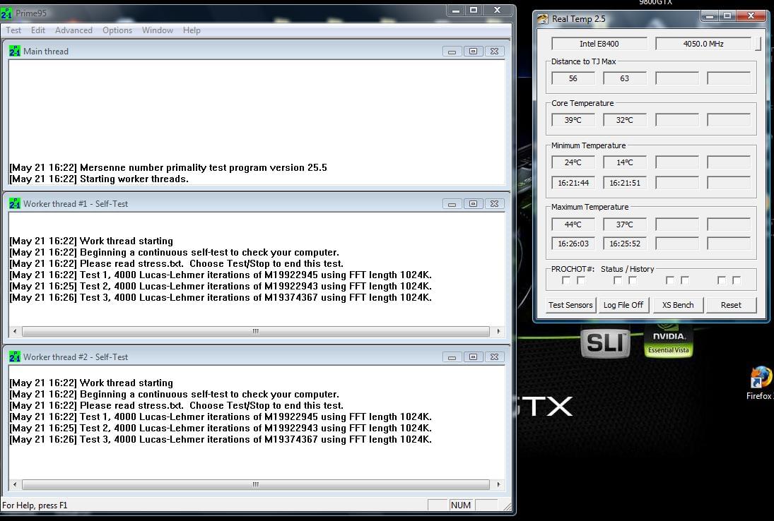Click Worker thread #2 Test 2 M19922943 line

click(221, 428)
